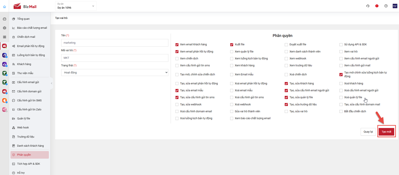The height and width of the screenshot is (175, 399).
Task: Go to "Web hook" menu item
Action: [x=23, y=128]
